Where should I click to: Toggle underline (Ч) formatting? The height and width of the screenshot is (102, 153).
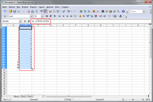click(x=55, y=16)
